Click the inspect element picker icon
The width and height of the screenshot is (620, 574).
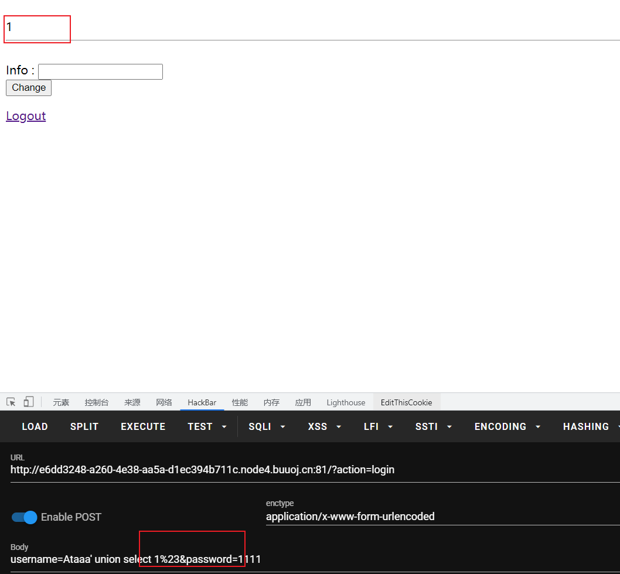coord(11,402)
